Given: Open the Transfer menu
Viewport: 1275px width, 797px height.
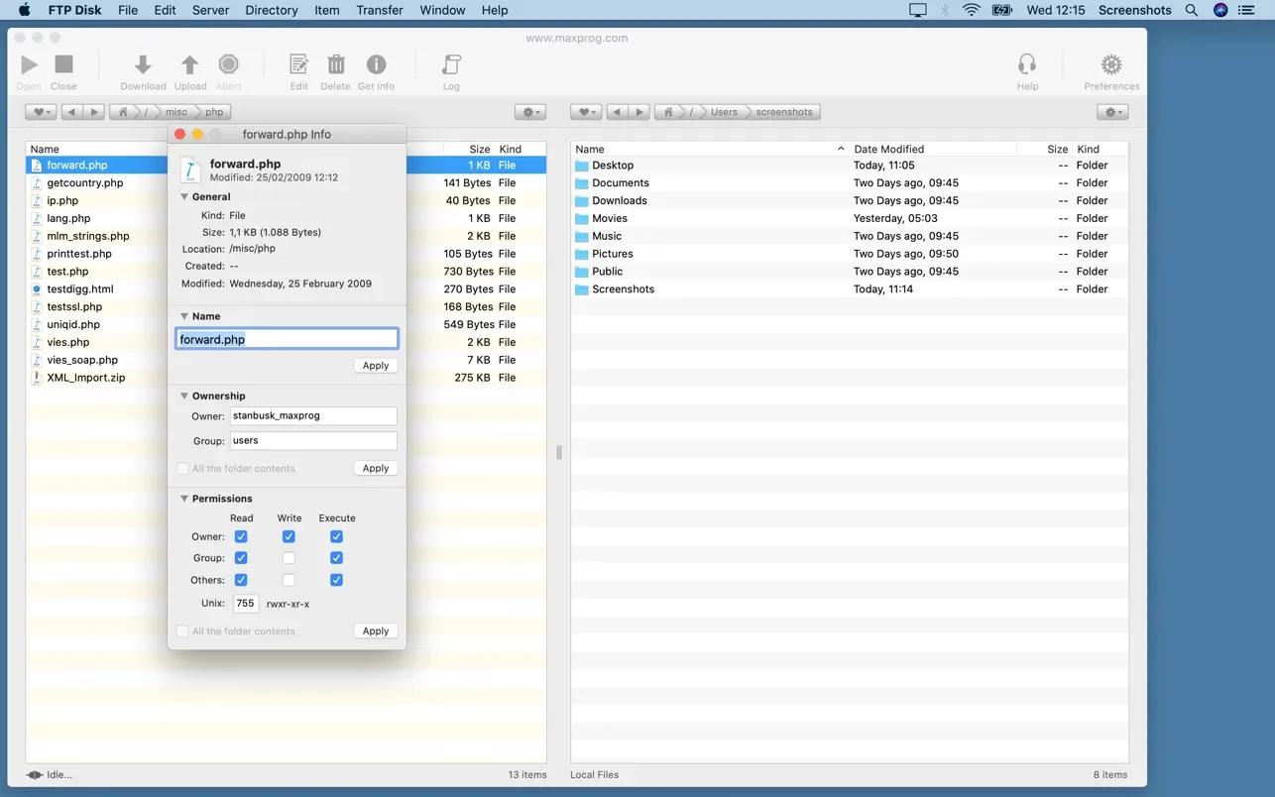Looking at the screenshot, I should pos(380,10).
